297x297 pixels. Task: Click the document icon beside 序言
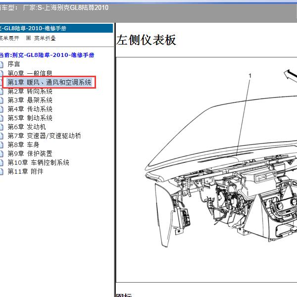1,64
